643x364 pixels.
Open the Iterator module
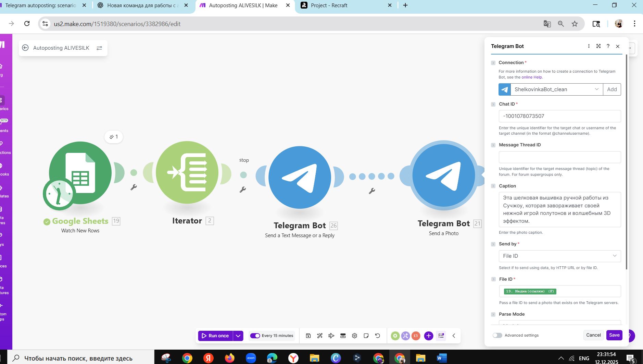(x=187, y=172)
